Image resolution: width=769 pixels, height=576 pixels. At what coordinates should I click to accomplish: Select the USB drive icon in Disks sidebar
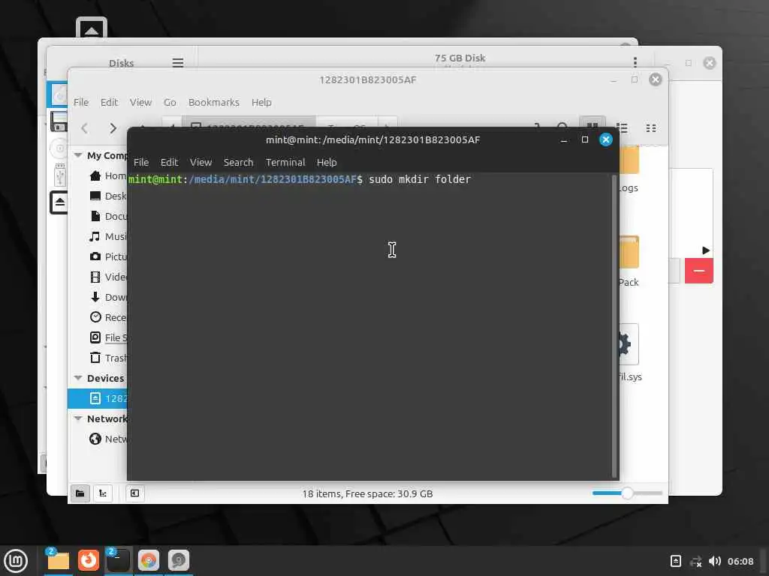pyautogui.click(x=60, y=174)
